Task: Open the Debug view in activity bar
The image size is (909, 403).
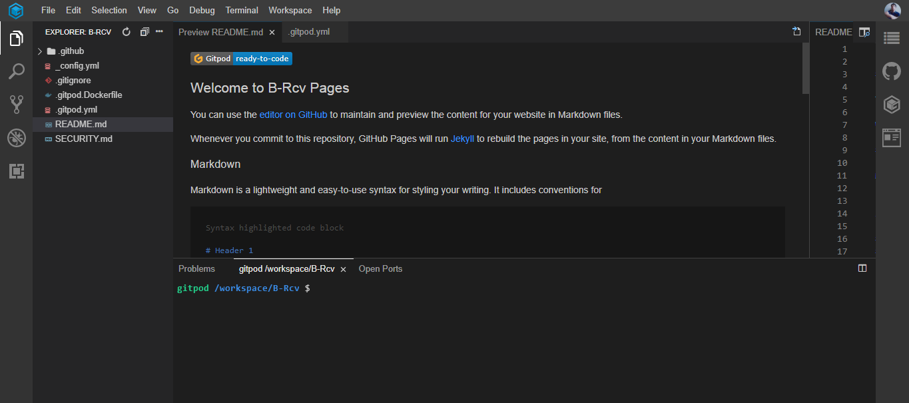Action: pos(16,138)
